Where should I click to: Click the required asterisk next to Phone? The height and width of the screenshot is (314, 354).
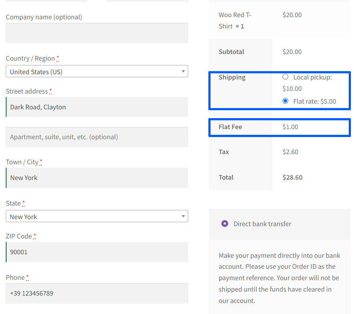click(26, 276)
